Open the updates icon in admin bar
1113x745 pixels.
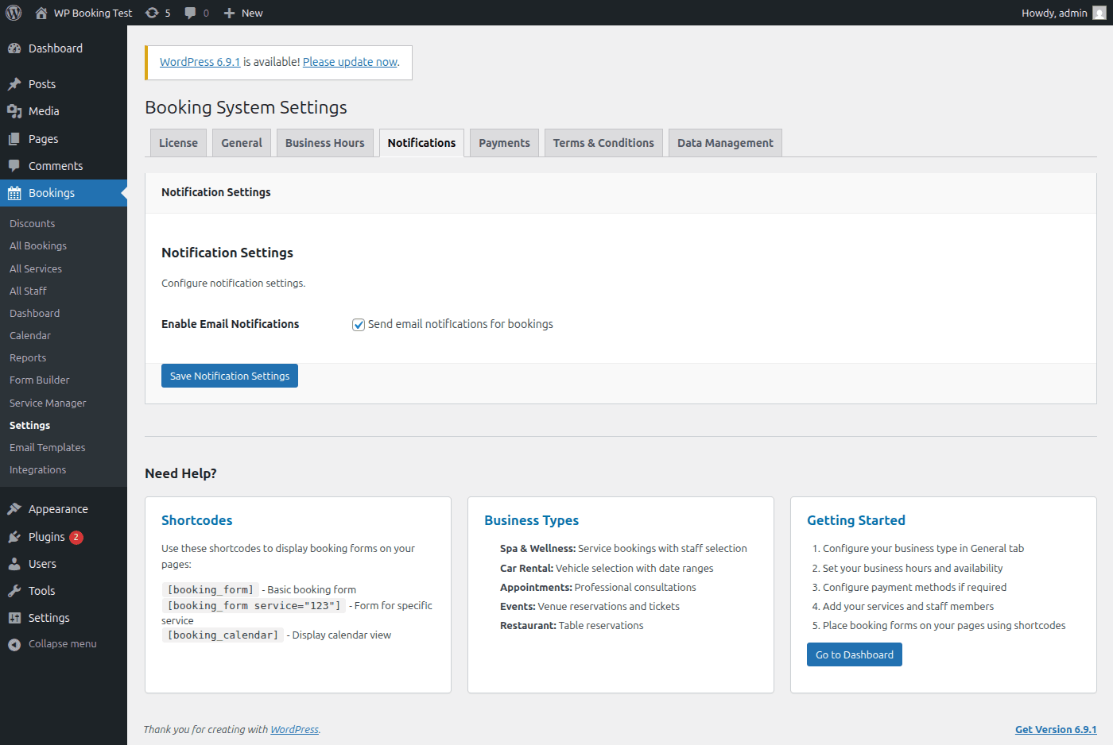pyautogui.click(x=153, y=13)
